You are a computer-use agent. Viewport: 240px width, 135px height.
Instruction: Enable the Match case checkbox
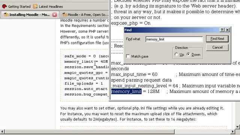click(x=128, y=56)
